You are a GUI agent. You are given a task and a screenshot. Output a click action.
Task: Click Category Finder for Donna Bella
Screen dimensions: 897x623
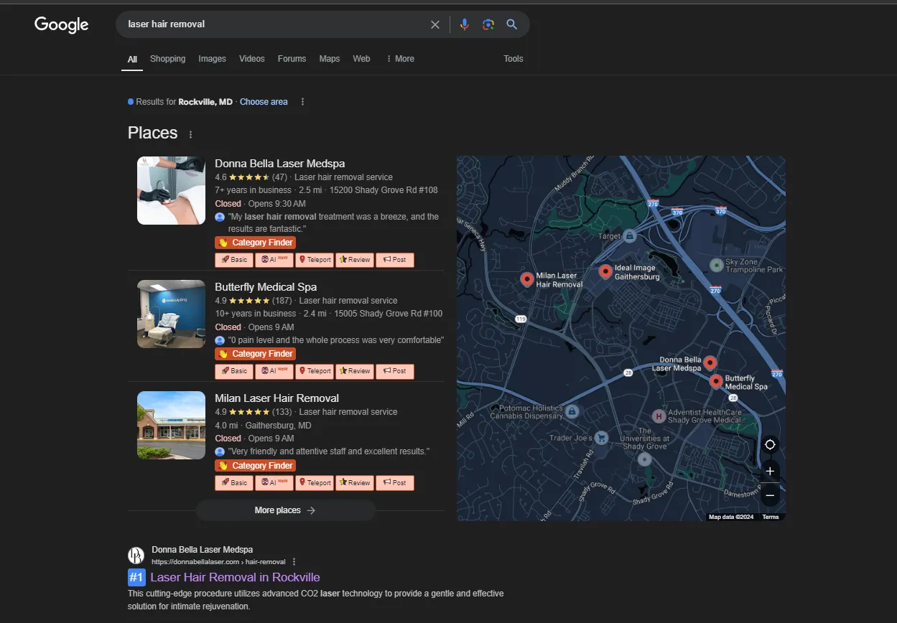[x=255, y=243]
